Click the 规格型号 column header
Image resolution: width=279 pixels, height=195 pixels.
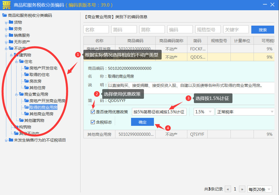[219, 41]
